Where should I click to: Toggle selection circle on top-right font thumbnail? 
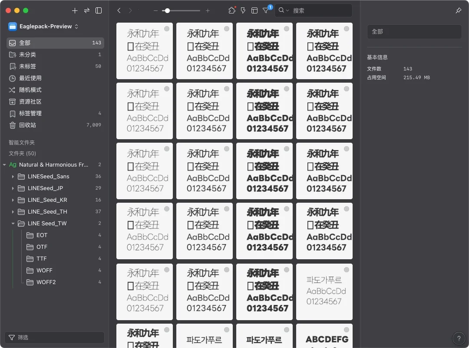(347, 29)
